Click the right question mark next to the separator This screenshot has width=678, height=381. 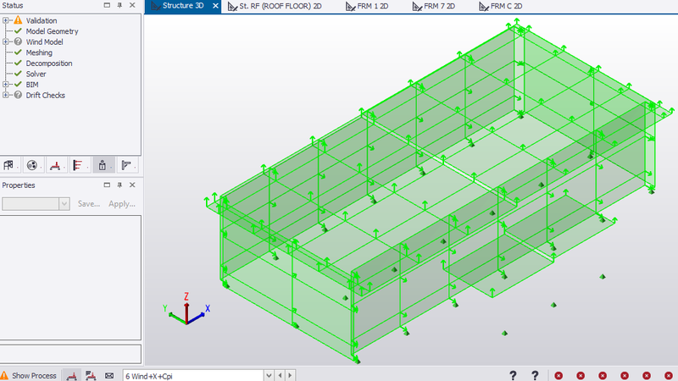click(535, 375)
